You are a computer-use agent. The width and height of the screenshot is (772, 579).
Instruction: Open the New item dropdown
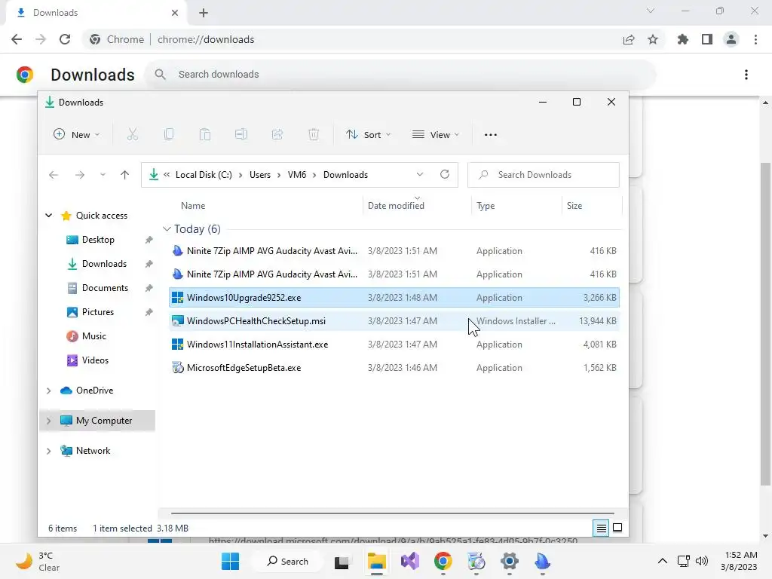coord(76,134)
